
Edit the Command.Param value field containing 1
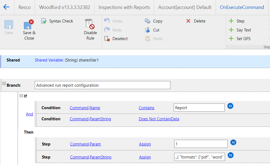pyautogui.click(x=201, y=144)
